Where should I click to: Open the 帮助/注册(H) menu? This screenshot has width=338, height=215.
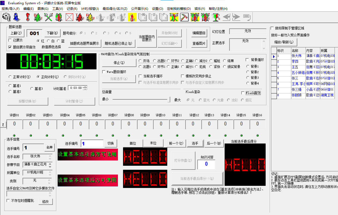tap(218, 9)
